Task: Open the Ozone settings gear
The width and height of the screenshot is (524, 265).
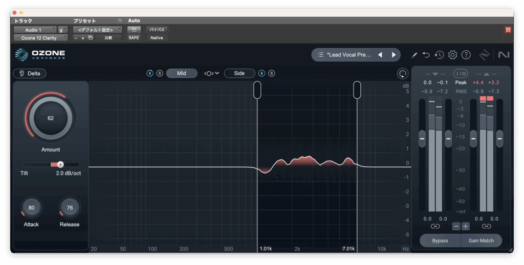Action: pos(452,55)
